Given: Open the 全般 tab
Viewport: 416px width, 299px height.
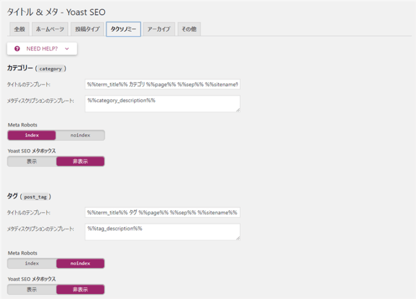Looking at the screenshot, I should [x=19, y=29].
